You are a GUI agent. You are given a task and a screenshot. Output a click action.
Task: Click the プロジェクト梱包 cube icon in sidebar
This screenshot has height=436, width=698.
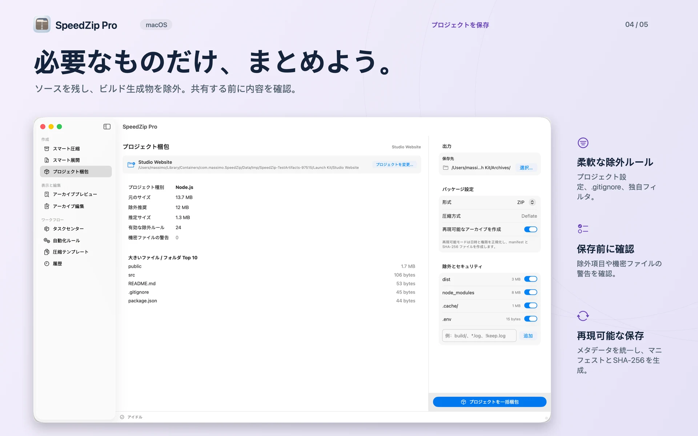coord(47,171)
